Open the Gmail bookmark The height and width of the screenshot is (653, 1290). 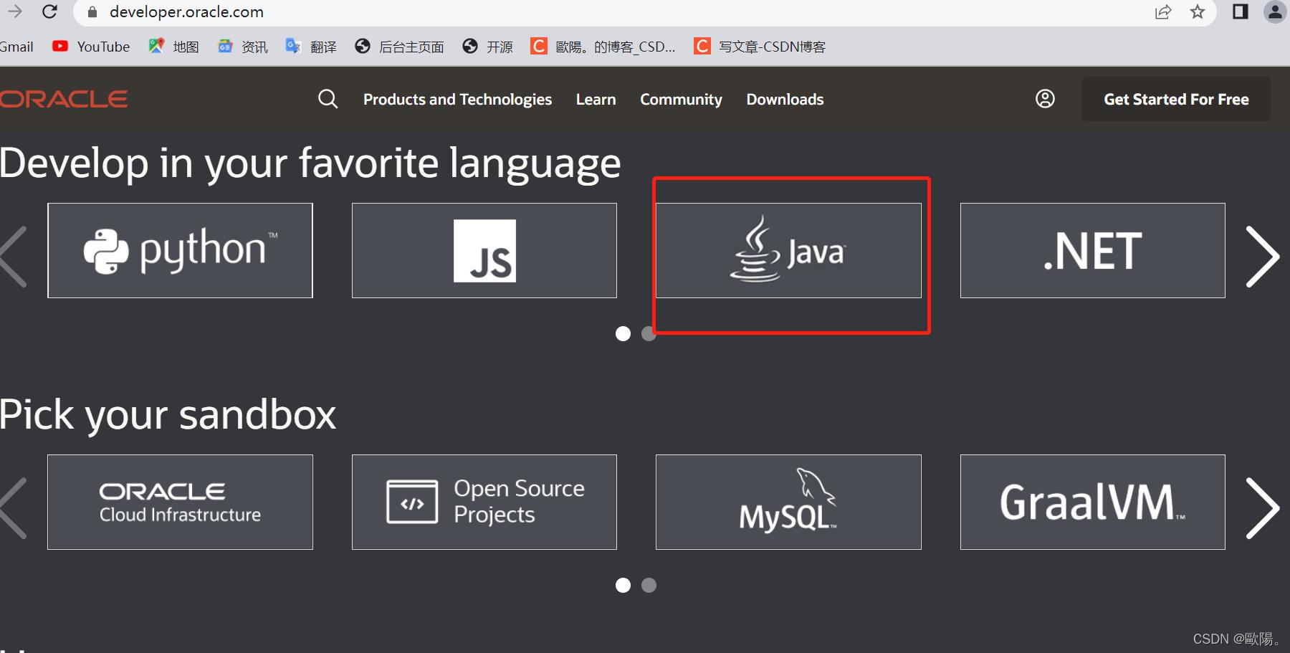point(16,47)
